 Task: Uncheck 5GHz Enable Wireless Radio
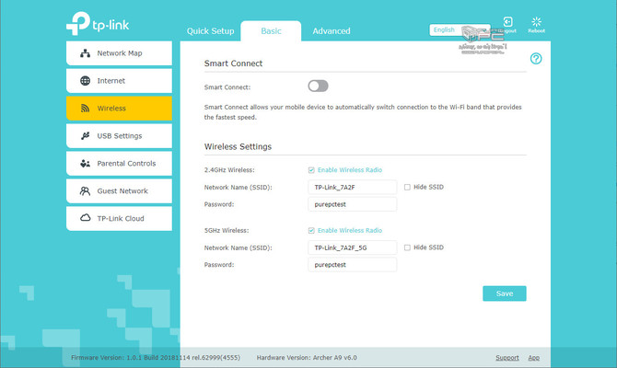coord(311,230)
